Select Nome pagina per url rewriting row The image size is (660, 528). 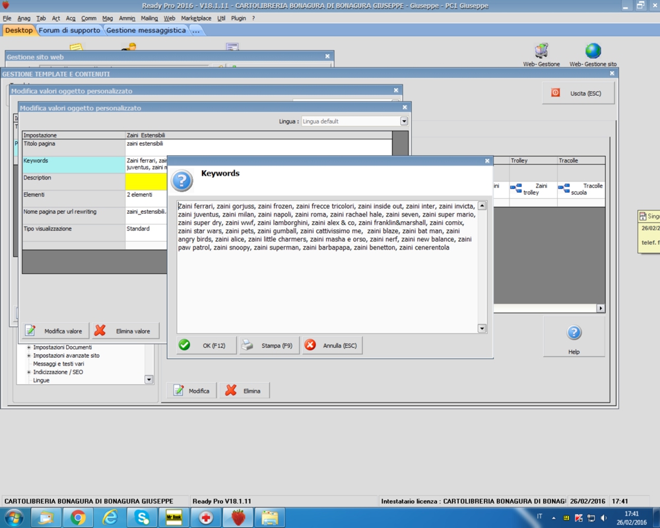tap(74, 215)
